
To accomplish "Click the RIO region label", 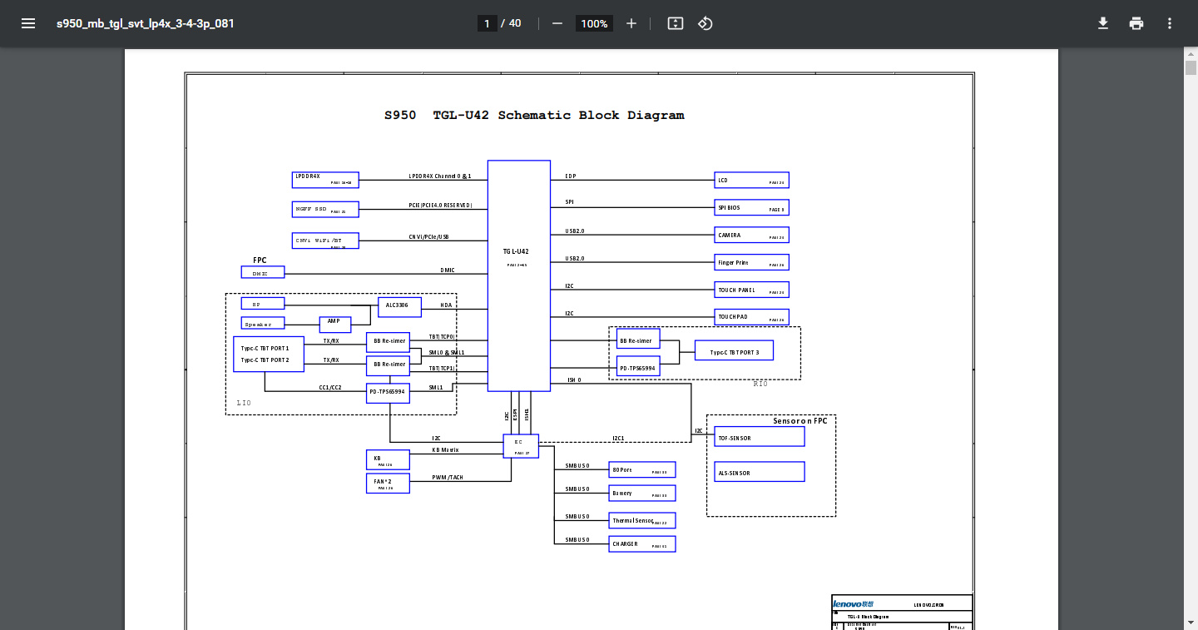I will (760, 384).
